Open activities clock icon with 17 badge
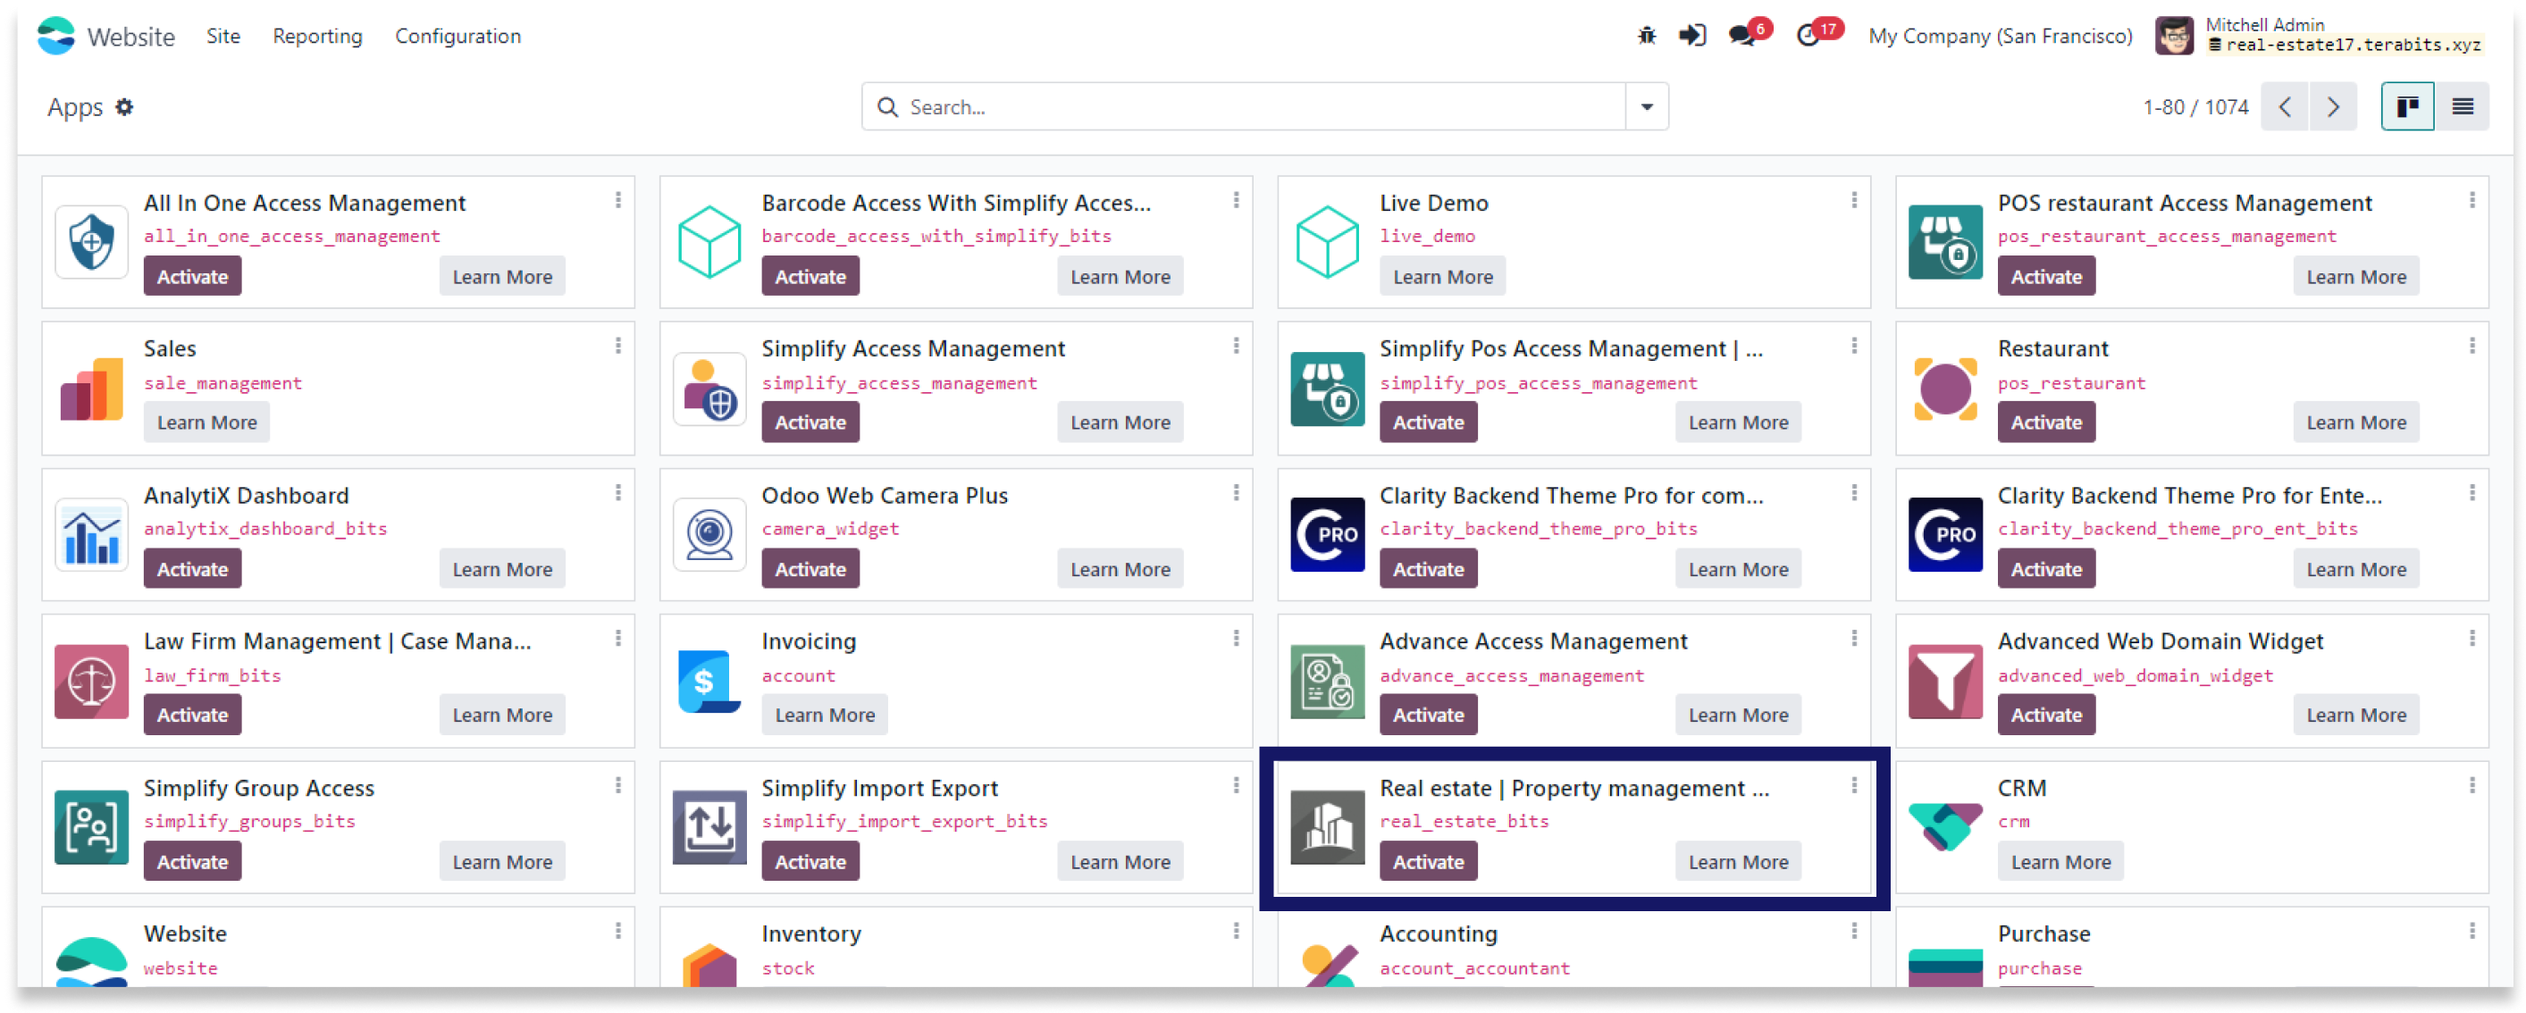2526x1013 pixels. pyautogui.click(x=1808, y=37)
